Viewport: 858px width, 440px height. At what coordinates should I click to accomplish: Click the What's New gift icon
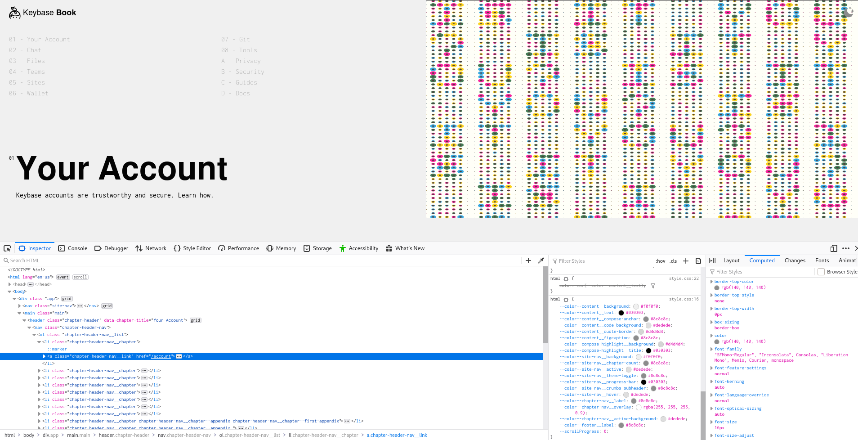pos(389,248)
